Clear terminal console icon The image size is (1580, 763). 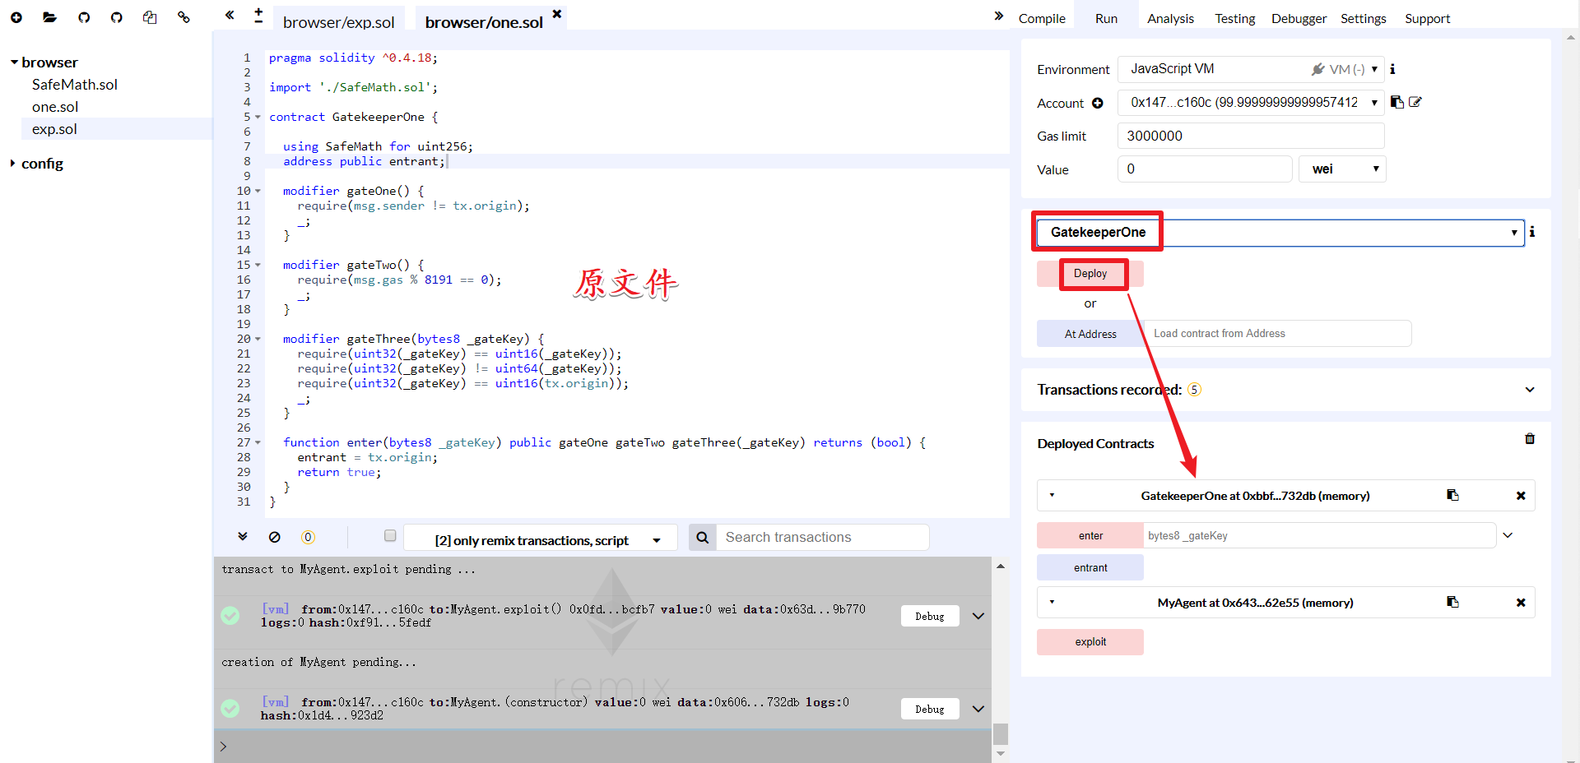275,537
